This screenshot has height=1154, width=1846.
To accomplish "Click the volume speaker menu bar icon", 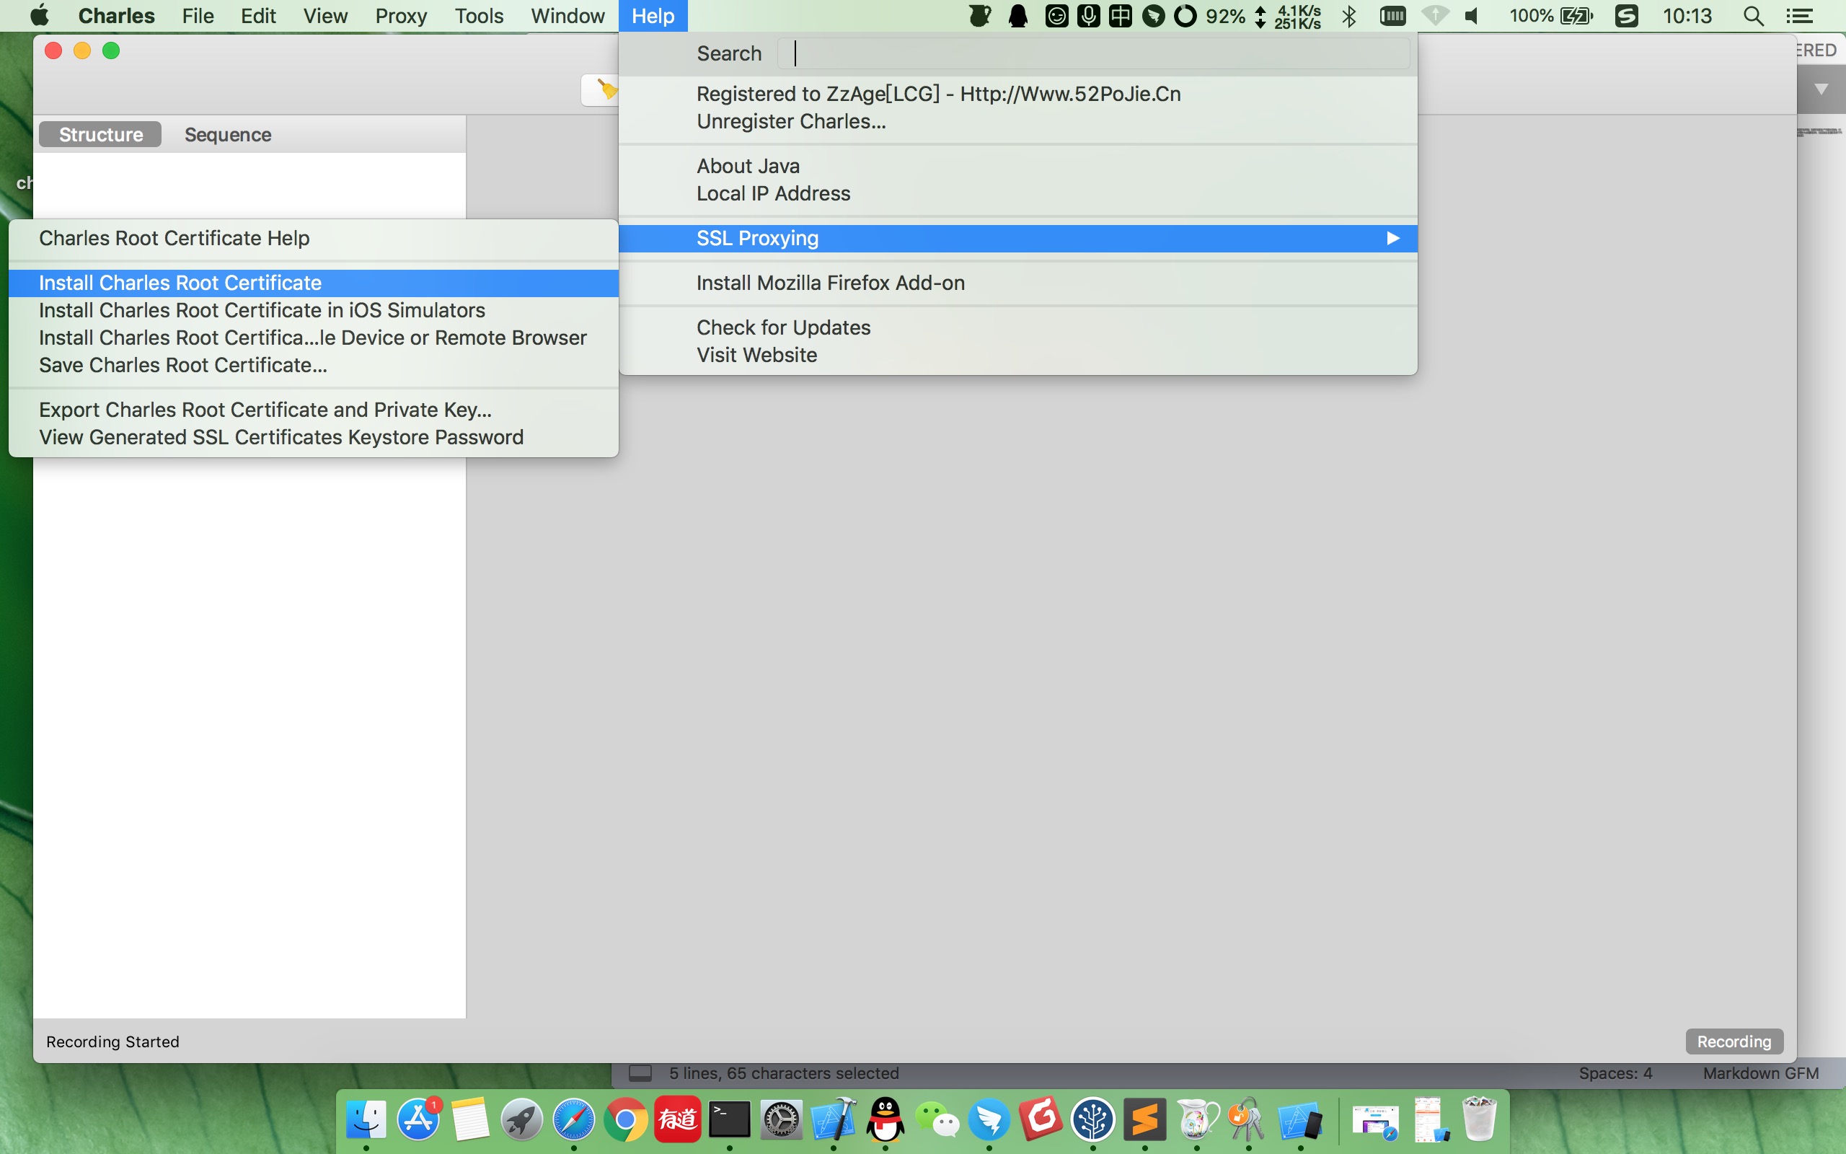I will 1472,16.
